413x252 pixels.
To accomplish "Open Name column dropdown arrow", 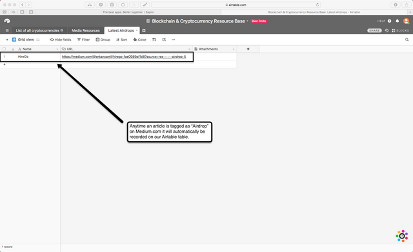I will (57, 49).
